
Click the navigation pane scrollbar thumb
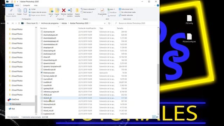pyautogui.click(x=36, y=104)
